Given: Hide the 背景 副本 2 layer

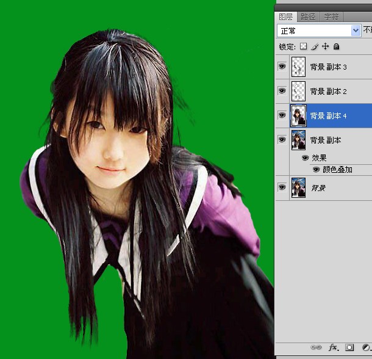Looking at the screenshot, I should tap(282, 91).
